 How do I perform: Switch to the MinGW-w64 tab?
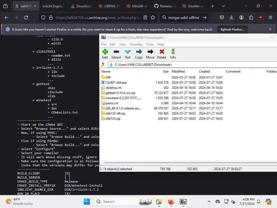pos(137,6)
